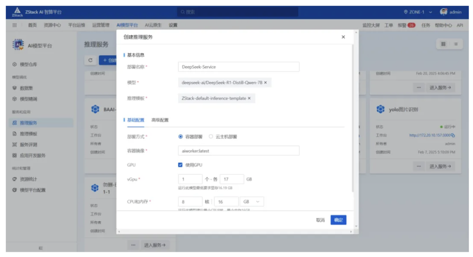Click the ZStack logo in header

tap(17, 12)
